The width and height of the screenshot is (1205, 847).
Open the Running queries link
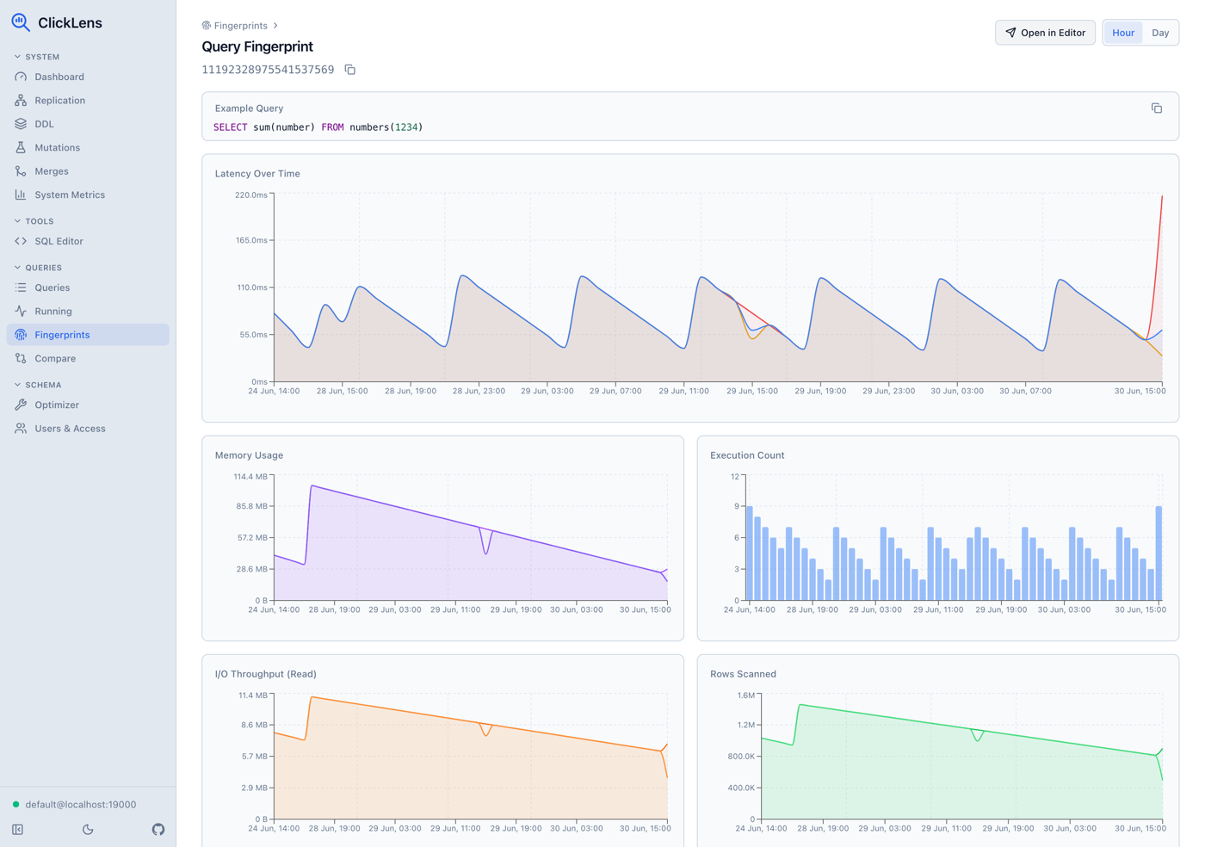pyautogui.click(x=88, y=311)
